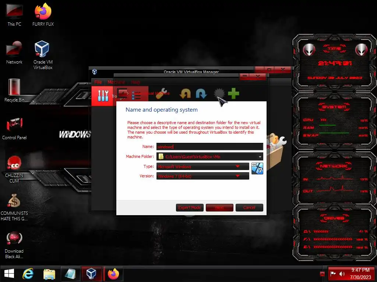Cancel the Create Virtual Machine wizard
377x282 pixels.
coord(249,207)
